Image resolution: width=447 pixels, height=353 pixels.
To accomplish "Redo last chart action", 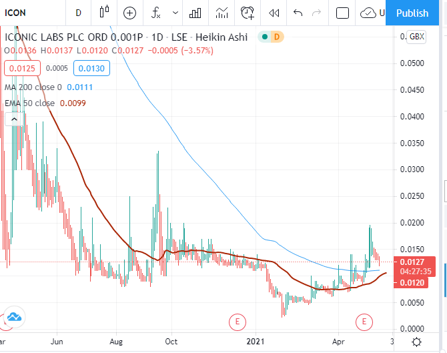I will coord(316,13).
